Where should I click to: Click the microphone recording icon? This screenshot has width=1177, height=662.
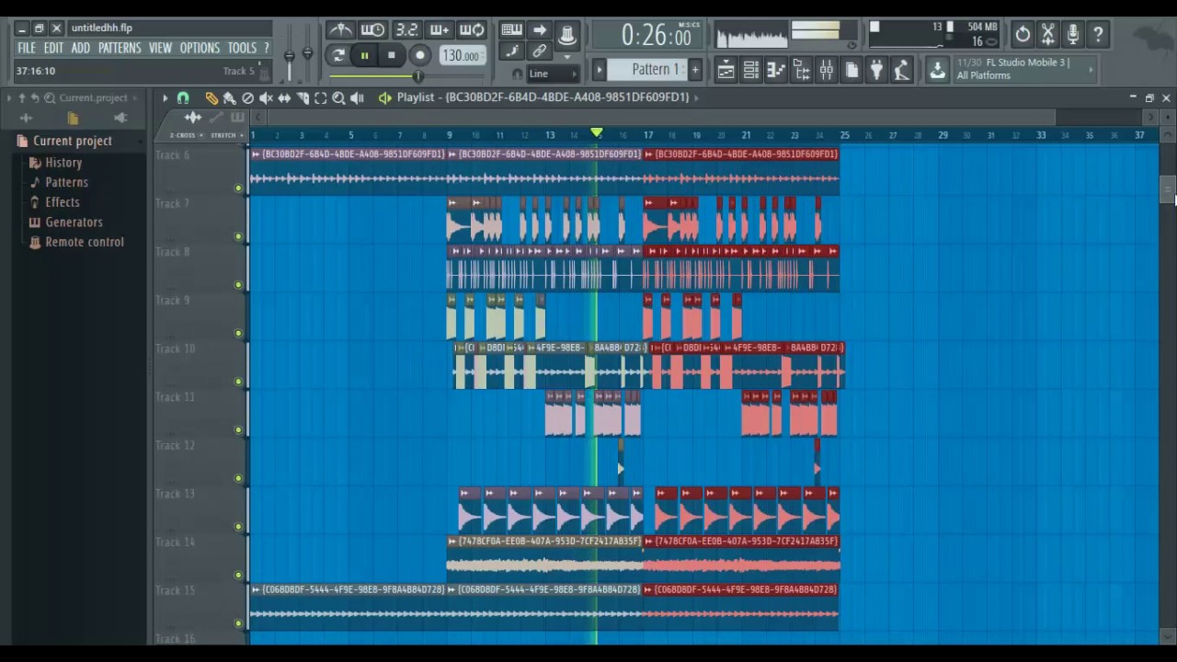click(1073, 35)
